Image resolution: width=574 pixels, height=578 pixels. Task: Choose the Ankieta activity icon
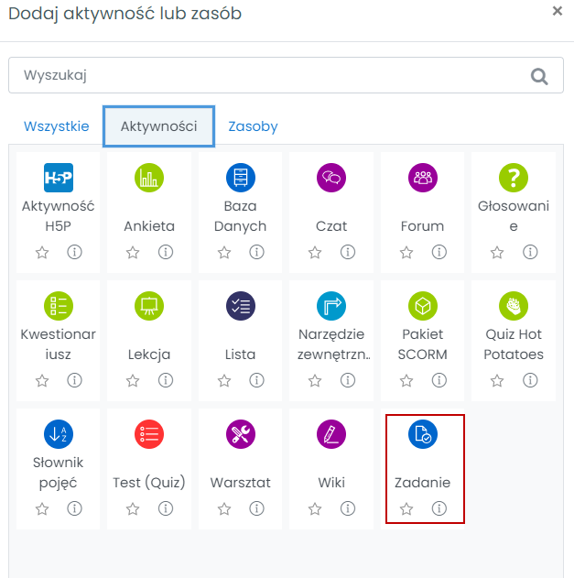[x=149, y=178]
